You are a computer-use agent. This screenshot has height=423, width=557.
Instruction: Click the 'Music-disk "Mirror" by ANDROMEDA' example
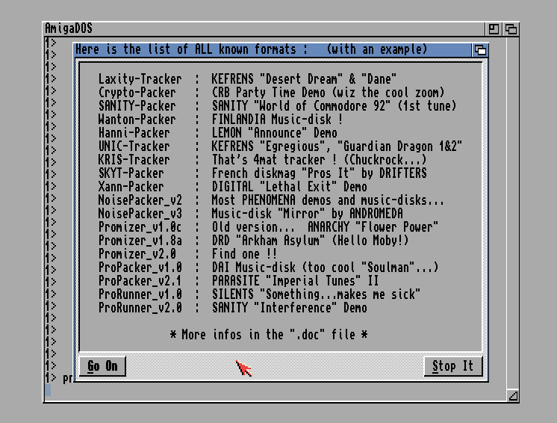[308, 214]
